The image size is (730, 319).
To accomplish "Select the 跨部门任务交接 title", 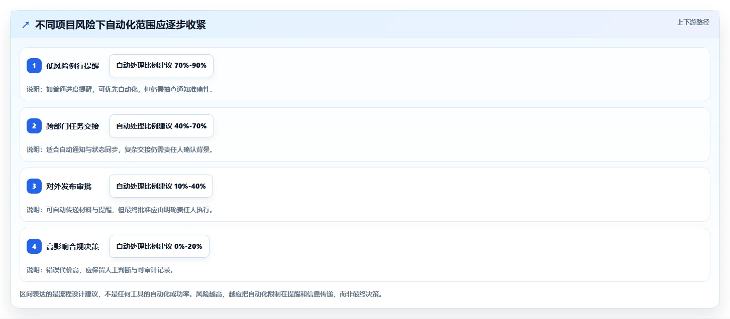I will pyautogui.click(x=73, y=126).
